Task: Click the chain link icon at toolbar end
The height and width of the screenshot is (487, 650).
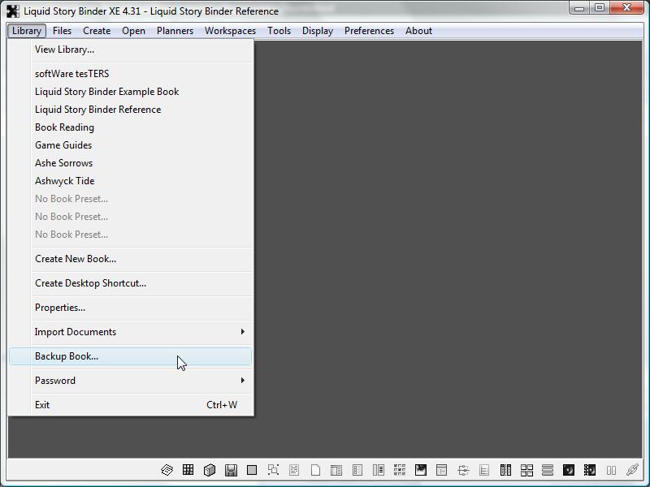Action: (x=632, y=470)
